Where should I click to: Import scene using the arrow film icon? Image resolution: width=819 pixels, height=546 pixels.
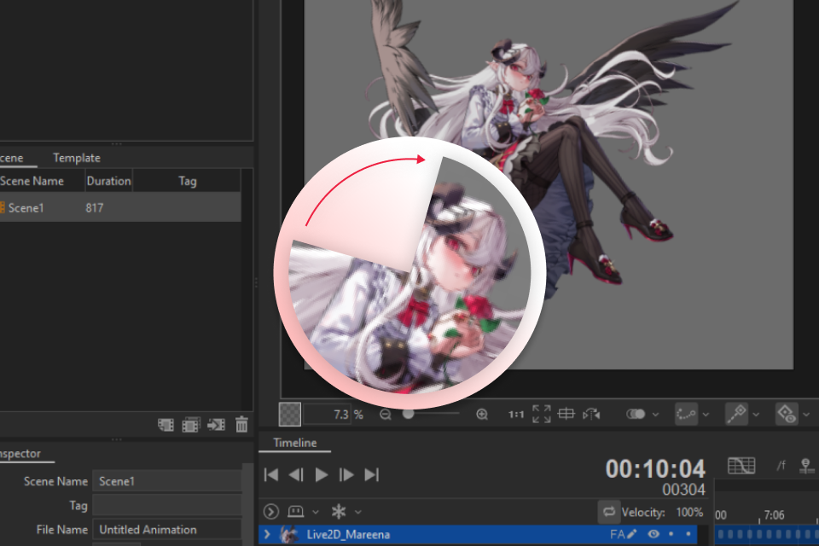pos(216,424)
